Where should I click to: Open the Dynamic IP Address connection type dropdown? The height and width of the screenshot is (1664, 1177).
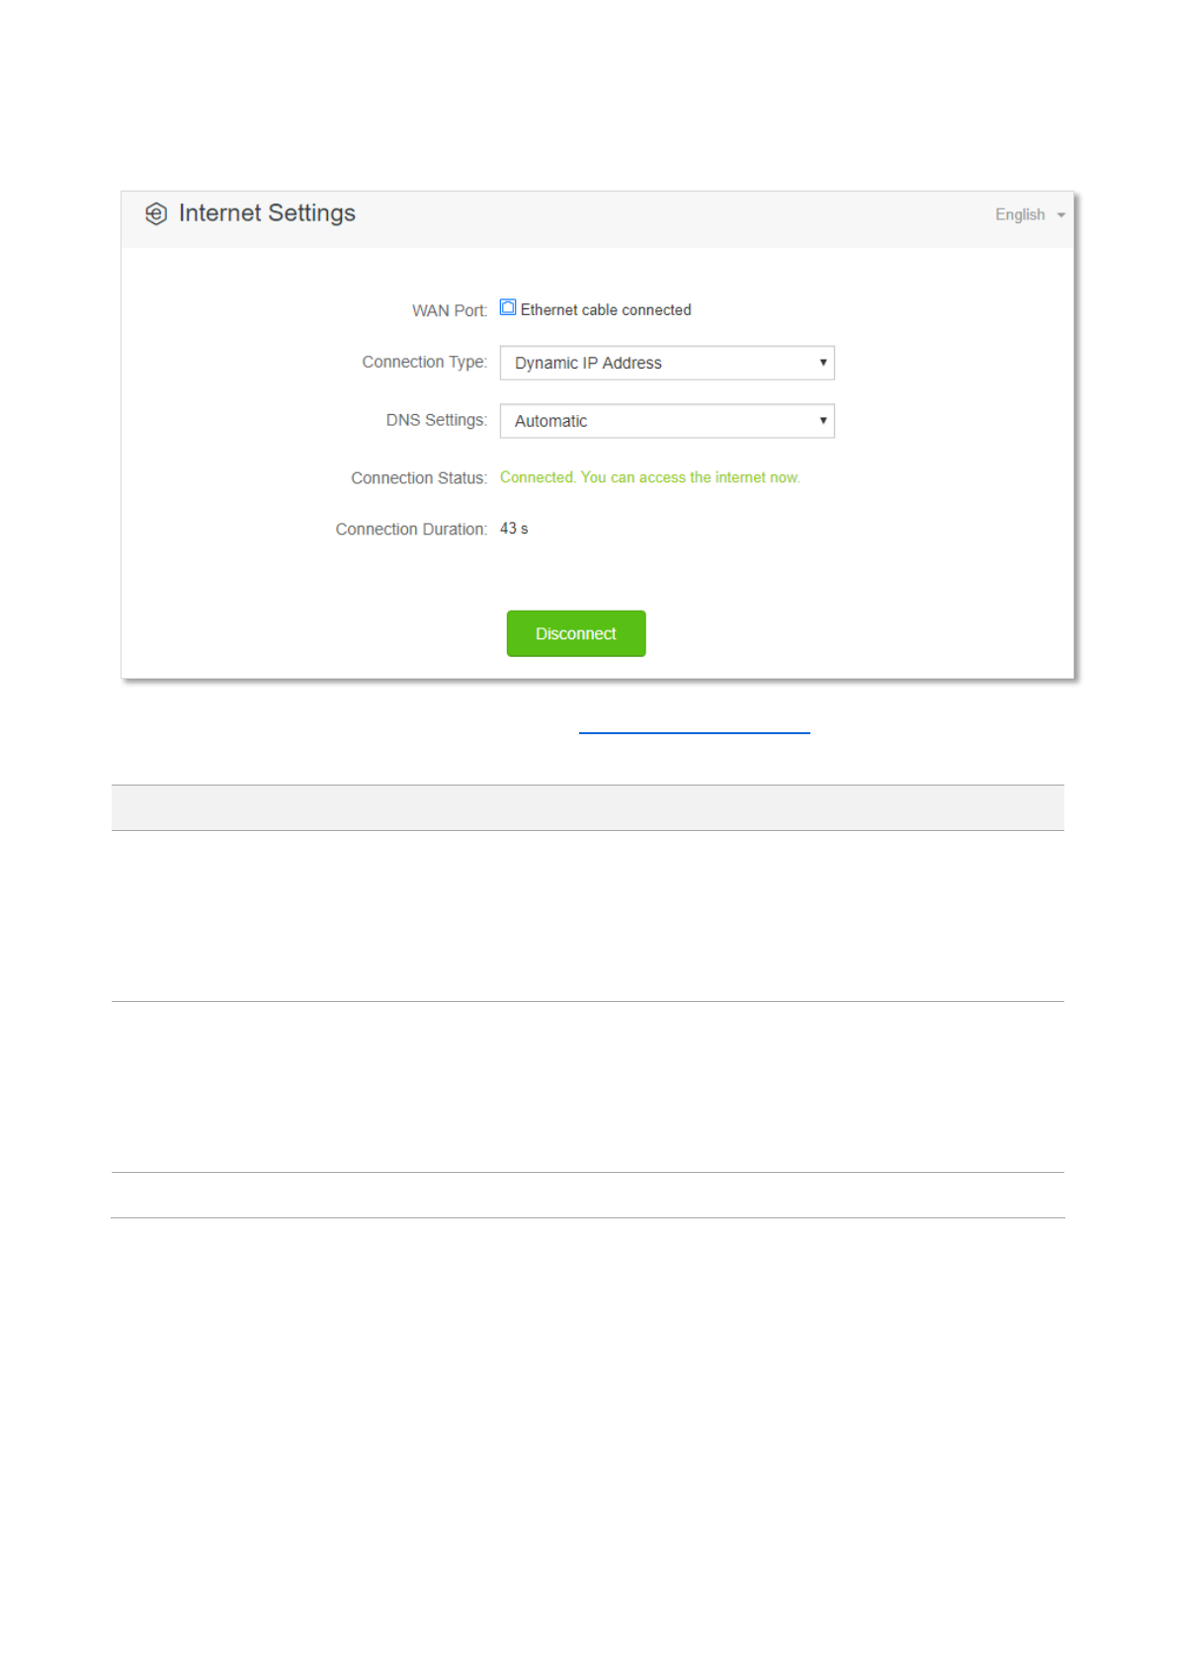pos(667,363)
